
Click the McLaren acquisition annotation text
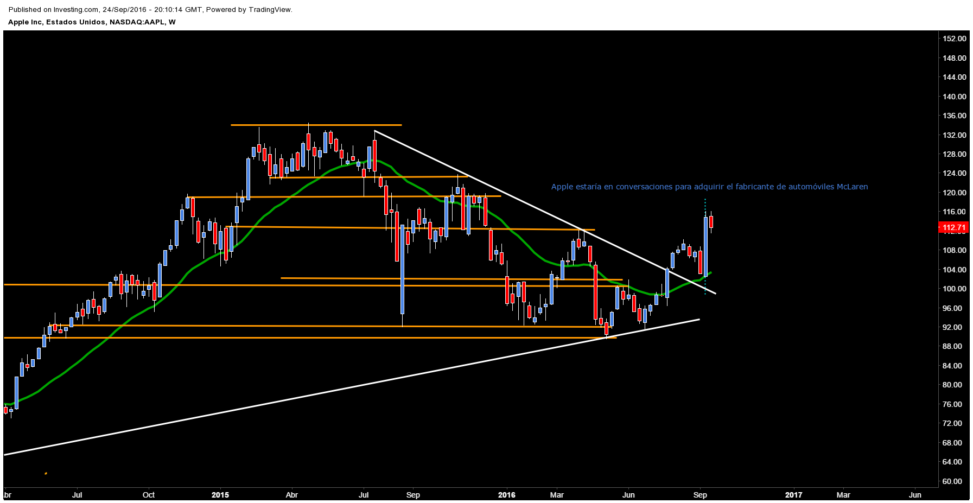[x=709, y=187]
